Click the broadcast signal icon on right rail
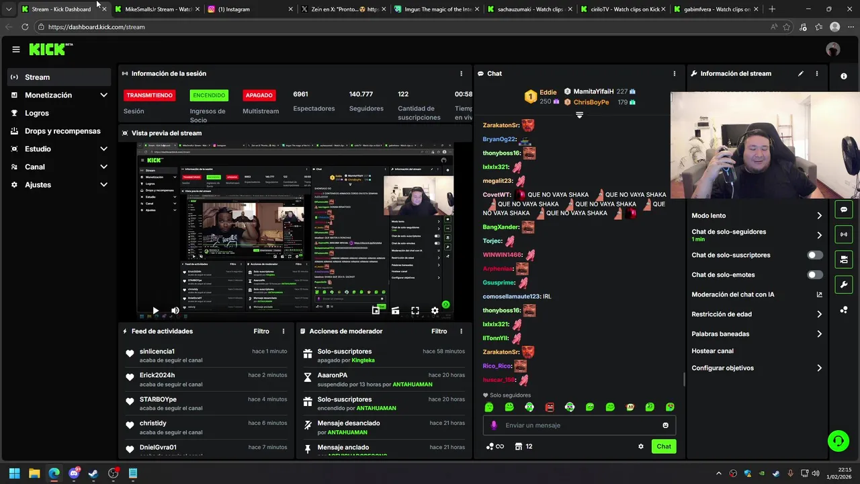860x484 pixels. (844, 235)
